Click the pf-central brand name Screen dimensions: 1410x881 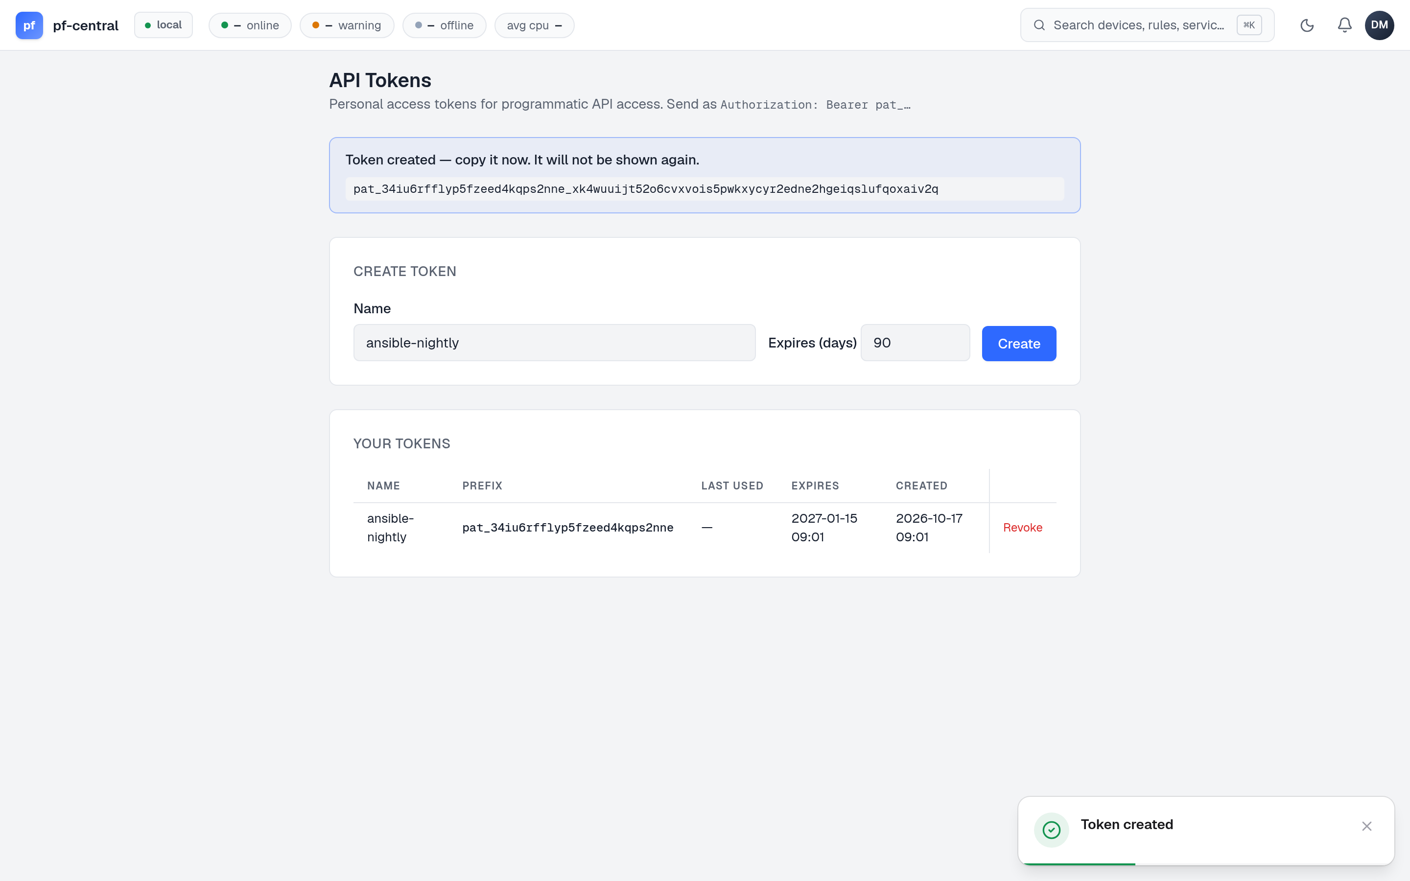click(x=86, y=25)
